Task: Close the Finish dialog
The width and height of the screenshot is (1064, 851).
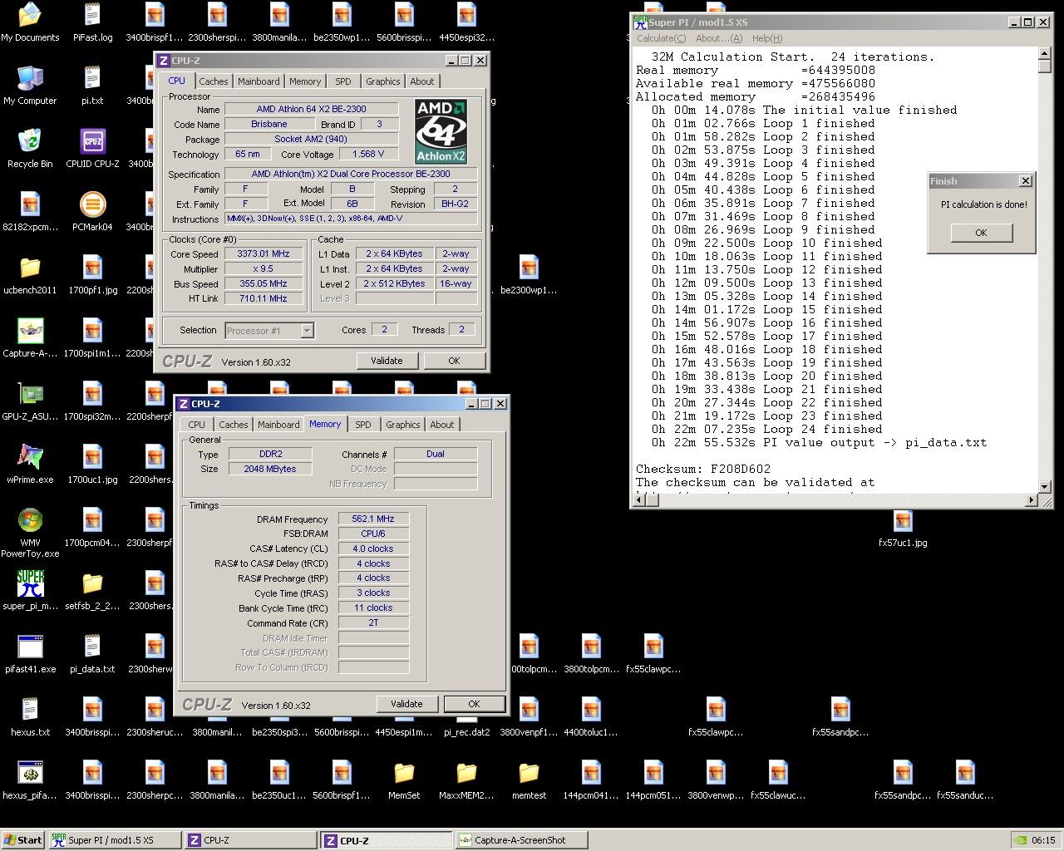Action: pyautogui.click(x=1025, y=181)
